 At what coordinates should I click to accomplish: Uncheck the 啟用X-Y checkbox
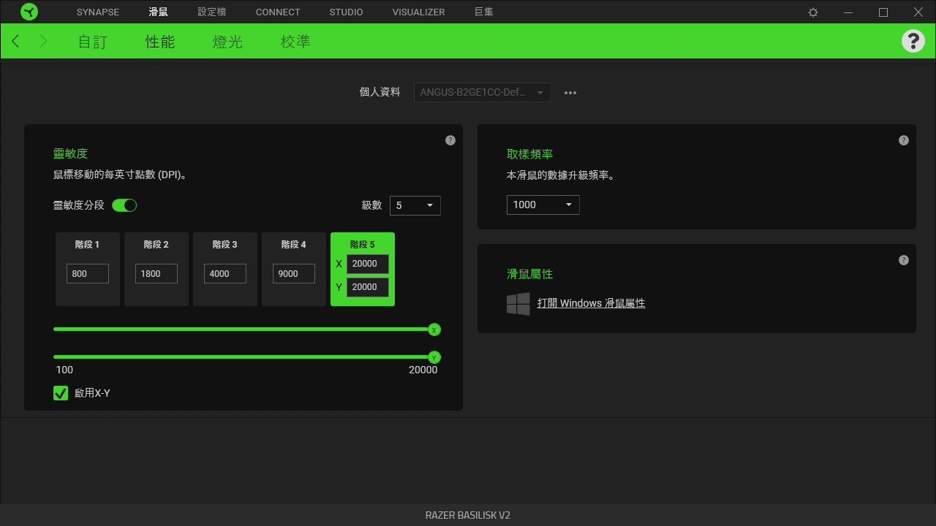coord(61,393)
